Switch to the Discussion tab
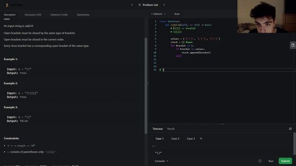This screenshot has height=166, width=296. (33, 15)
